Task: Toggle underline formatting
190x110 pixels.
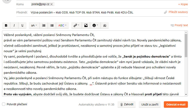Action: 22,25
